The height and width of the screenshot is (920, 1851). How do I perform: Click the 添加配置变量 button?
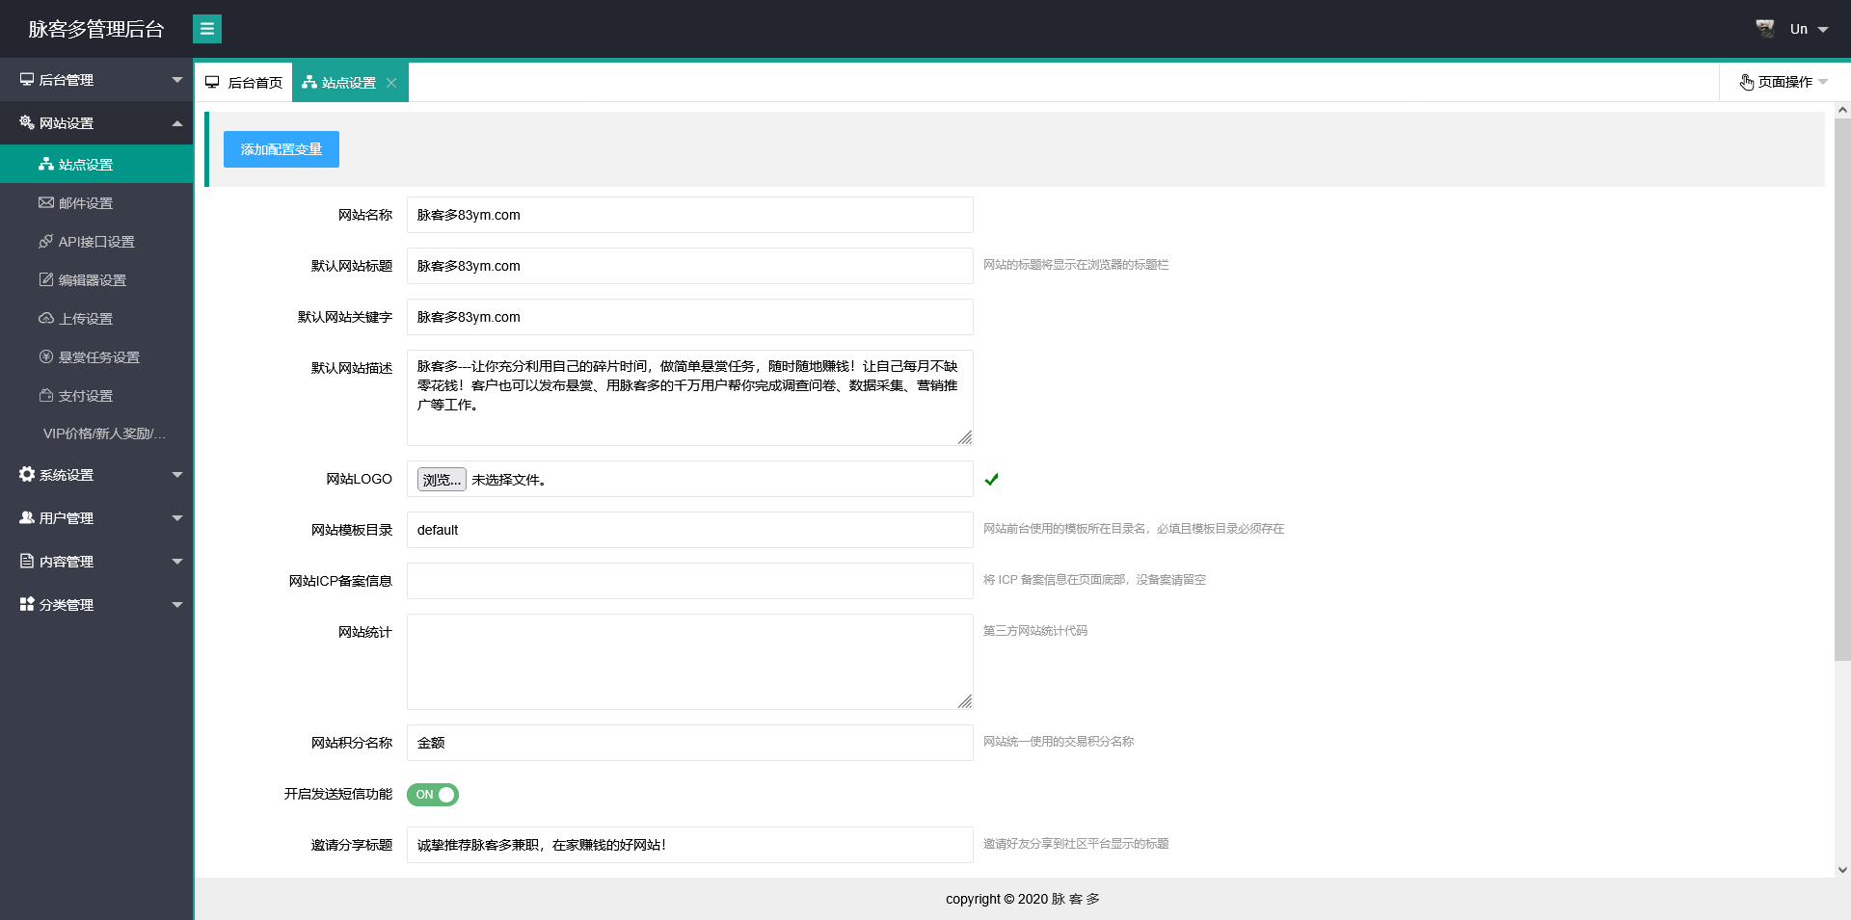click(281, 149)
